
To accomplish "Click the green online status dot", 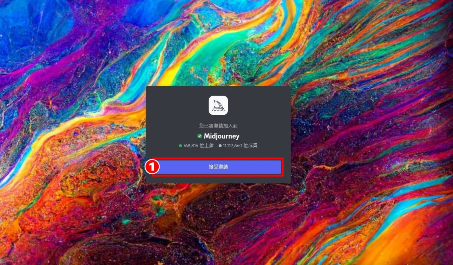I will (180, 146).
